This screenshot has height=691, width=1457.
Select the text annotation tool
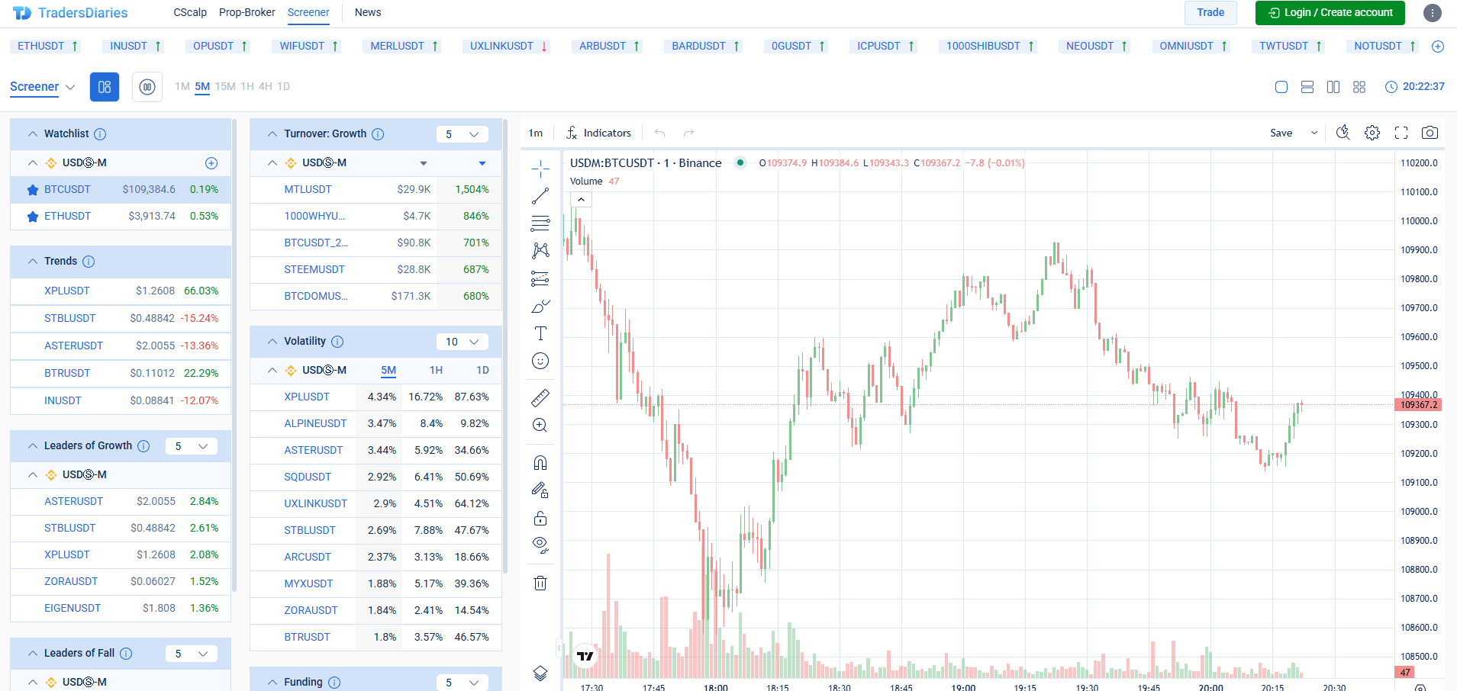click(540, 333)
